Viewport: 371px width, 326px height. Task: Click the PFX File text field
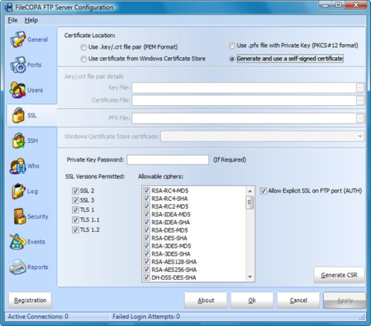tap(244, 118)
